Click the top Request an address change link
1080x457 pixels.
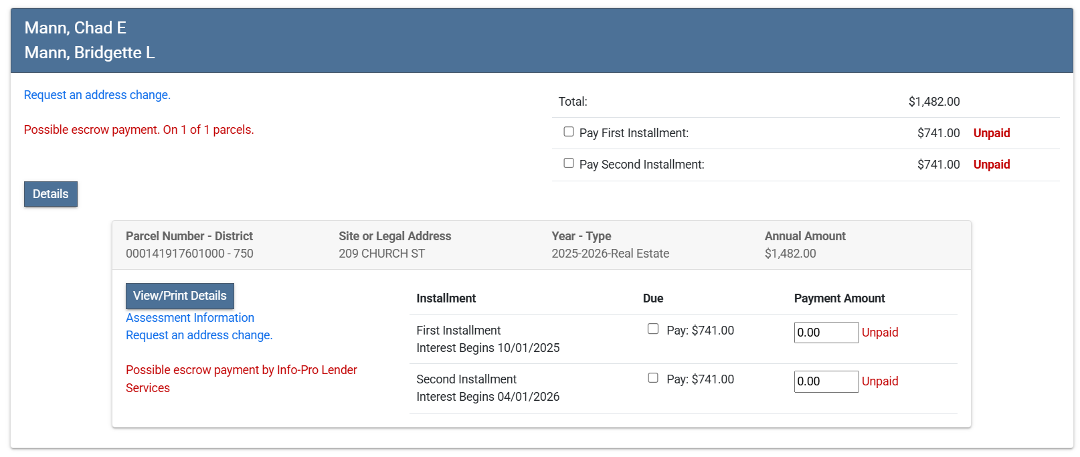click(x=97, y=95)
